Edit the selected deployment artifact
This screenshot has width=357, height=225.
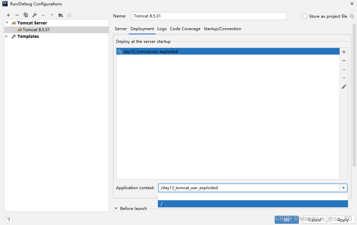click(344, 86)
